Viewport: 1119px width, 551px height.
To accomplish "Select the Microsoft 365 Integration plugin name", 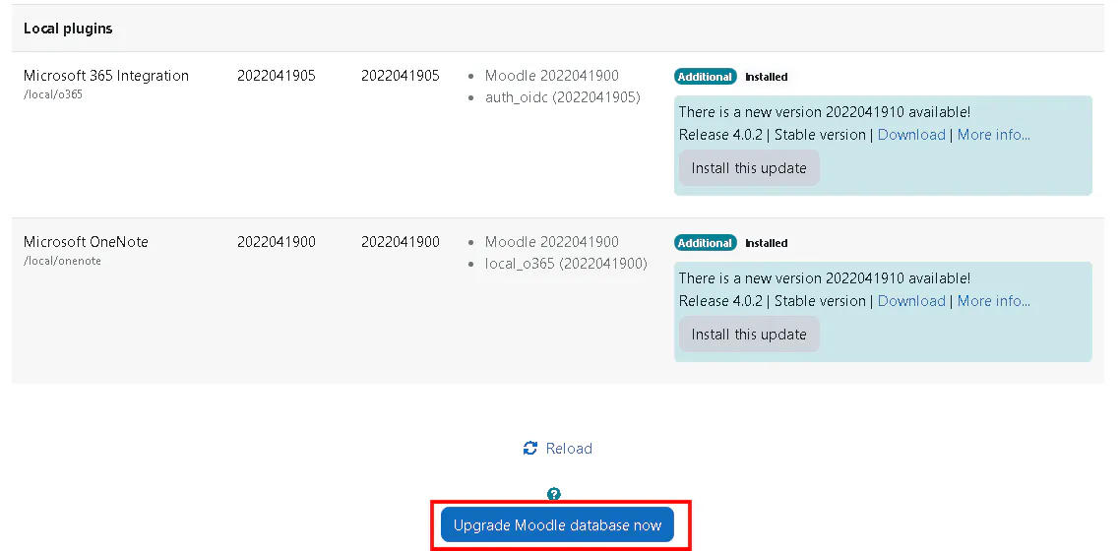I will click(x=106, y=75).
